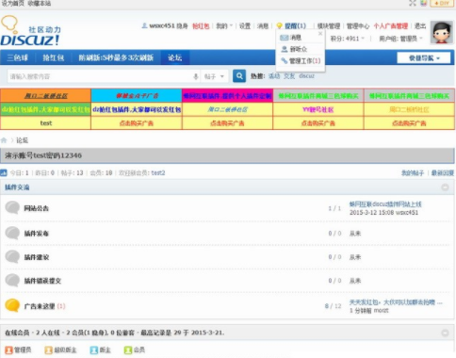This screenshot has height=358, width=456.
Task: Expand the 我的 dropdown in top bar
Action: tap(224, 26)
